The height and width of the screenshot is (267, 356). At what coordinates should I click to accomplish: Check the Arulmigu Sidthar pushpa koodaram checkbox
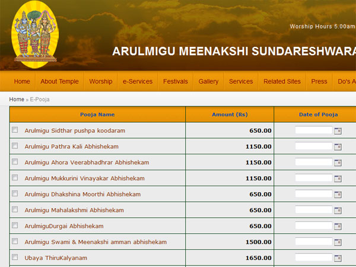pos(15,129)
